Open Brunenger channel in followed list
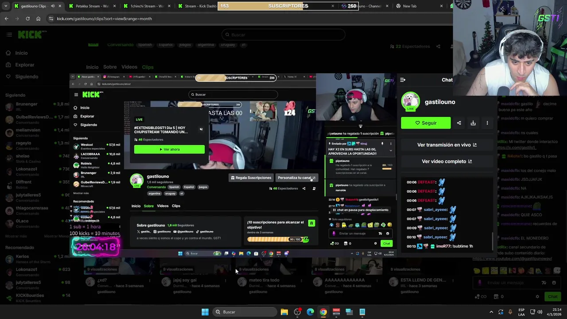The image size is (567, 319). click(x=38, y=106)
